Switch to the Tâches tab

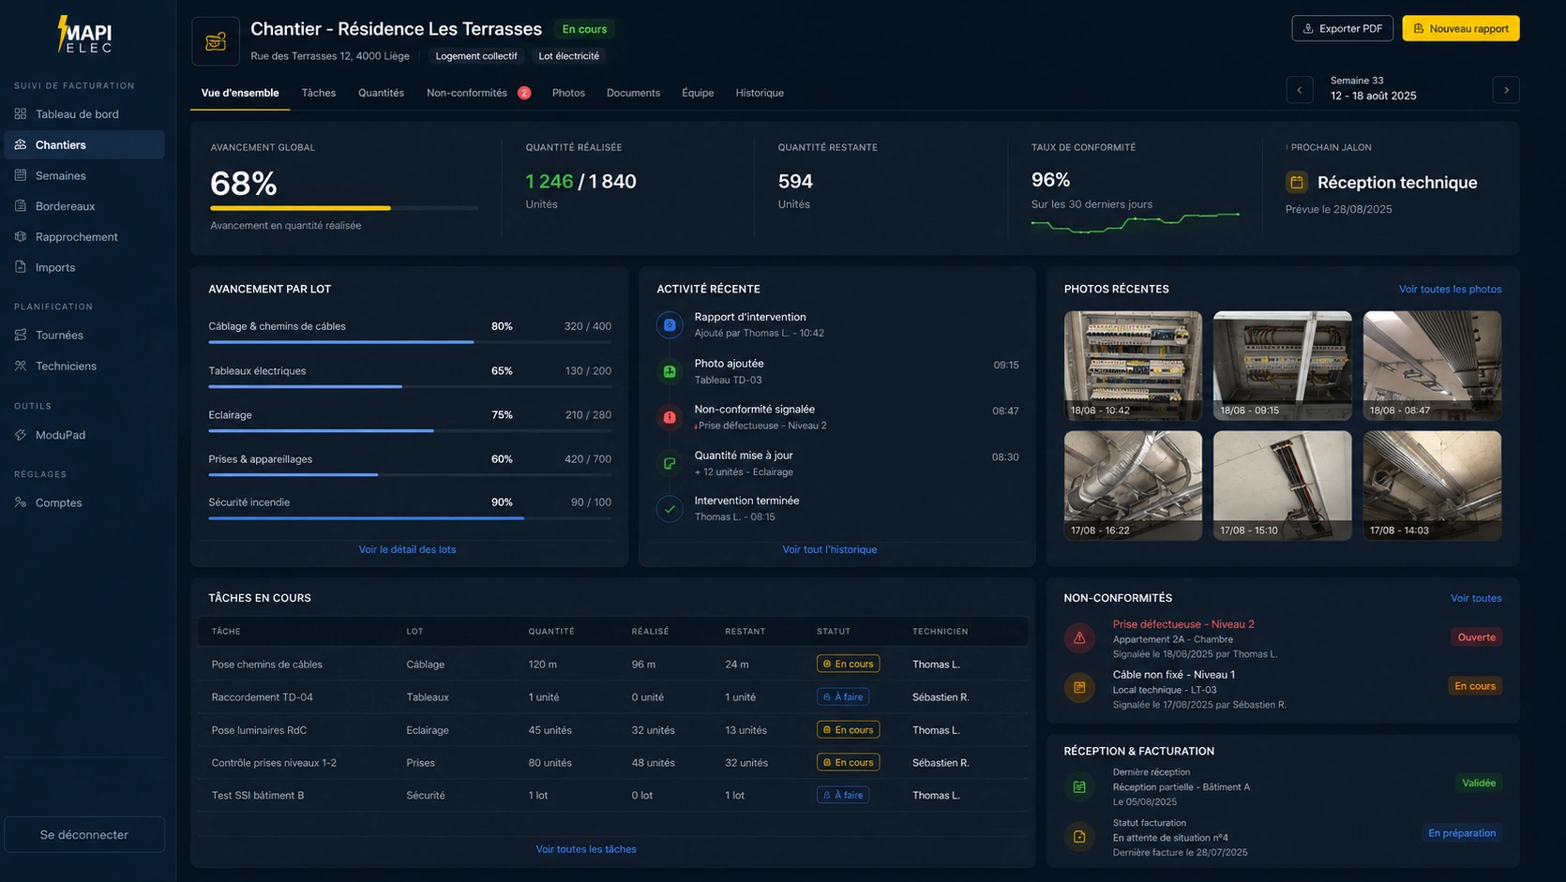coord(319,93)
